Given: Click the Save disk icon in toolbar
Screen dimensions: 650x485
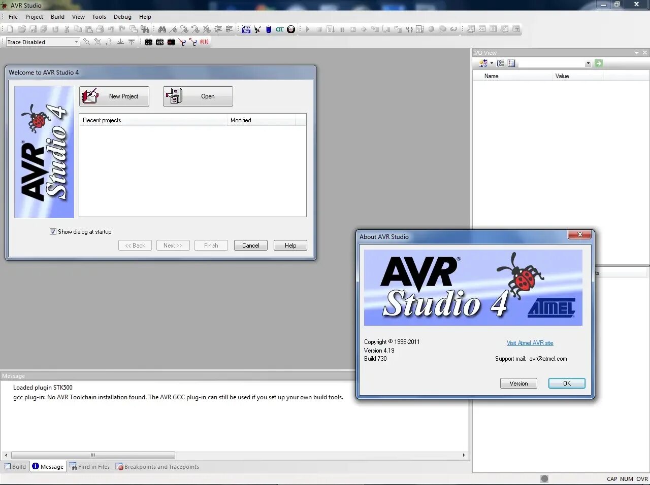Looking at the screenshot, I should click(33, 29).
